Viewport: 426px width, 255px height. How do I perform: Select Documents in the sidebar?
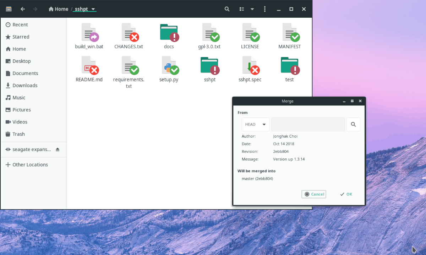pos(34,73)
